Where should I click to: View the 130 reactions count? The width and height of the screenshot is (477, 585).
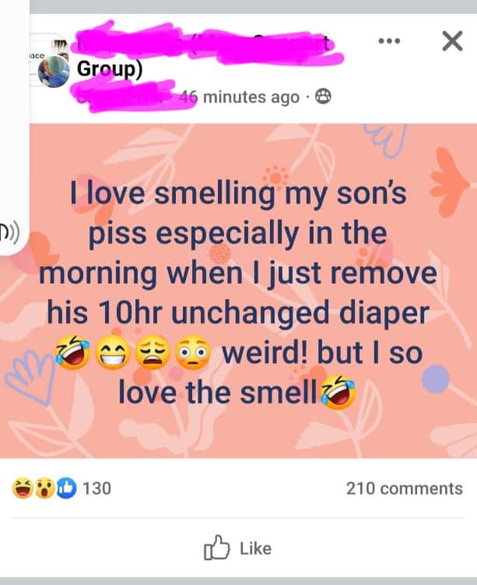pos(97,488)
